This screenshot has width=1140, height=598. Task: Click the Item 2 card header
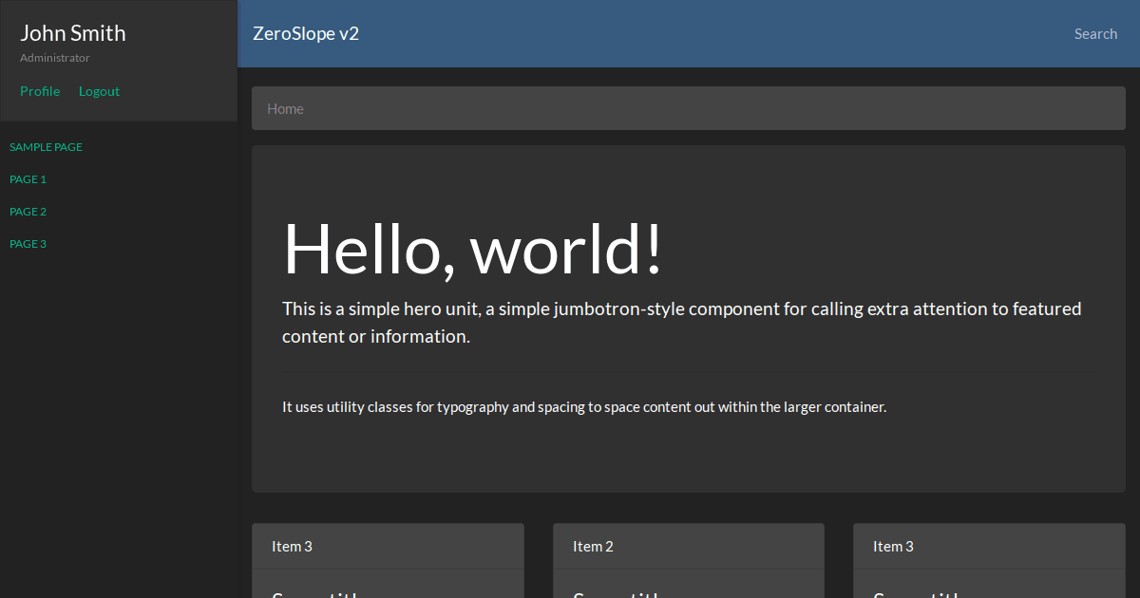pos(590,547)
